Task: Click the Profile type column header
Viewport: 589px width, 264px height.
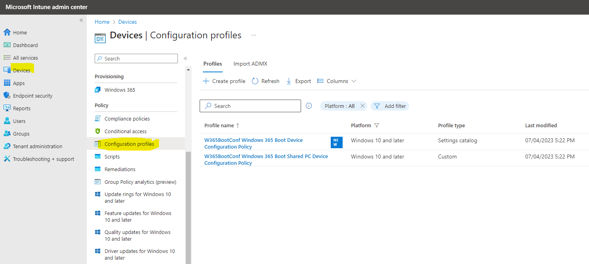Action: [x=452, y=125]
